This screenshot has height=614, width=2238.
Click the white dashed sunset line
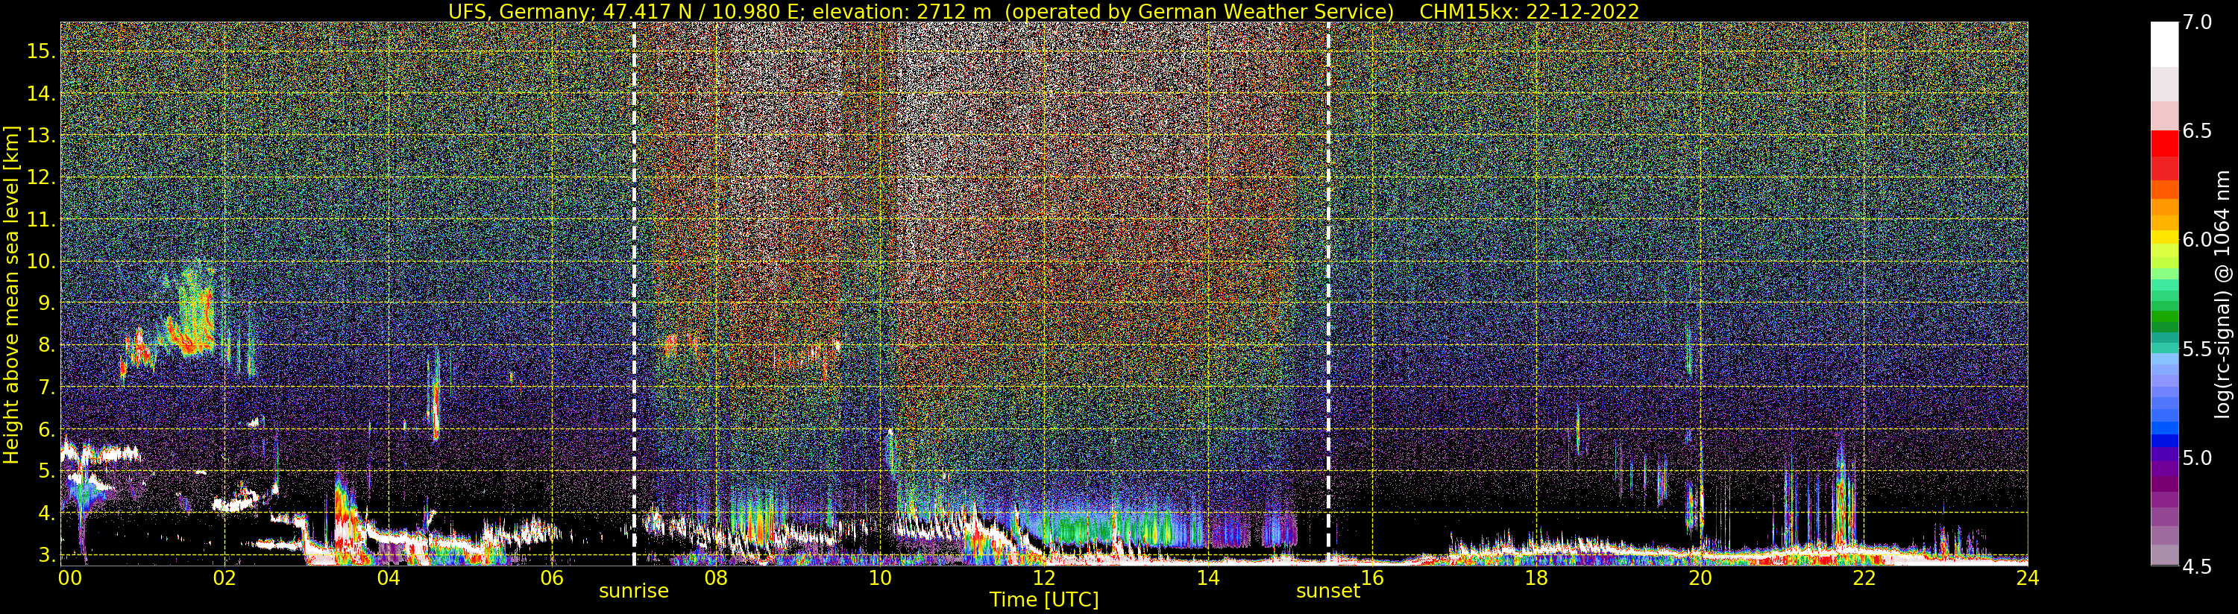click(1328, 294)
